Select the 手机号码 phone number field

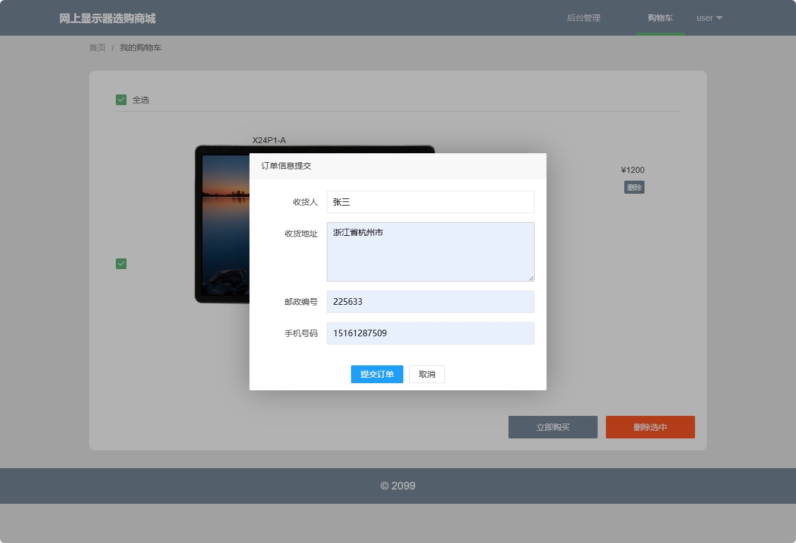(430, 333)
